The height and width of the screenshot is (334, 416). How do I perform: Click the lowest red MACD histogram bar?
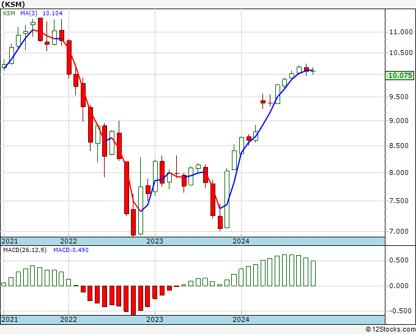coord(133,300)
